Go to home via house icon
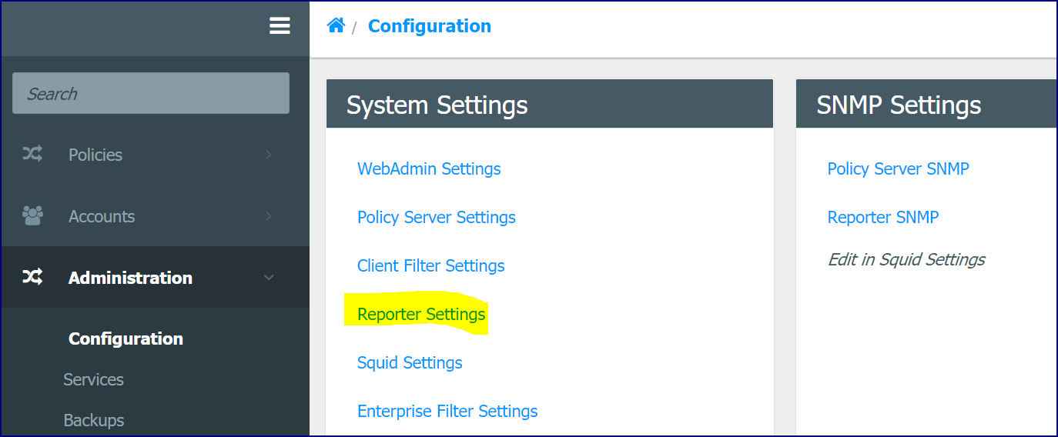This screenshot has width=1058, height=437. coord(336,25)
